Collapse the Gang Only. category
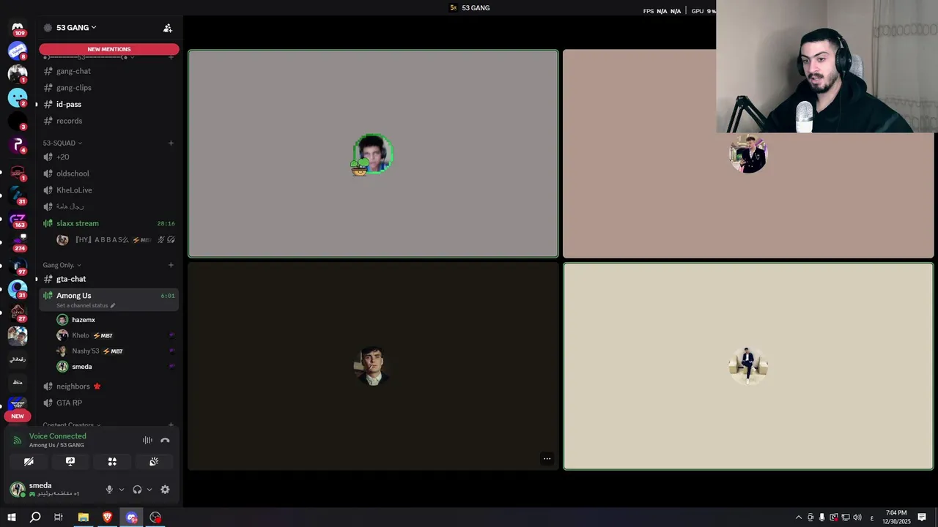The height and width of the screenshot is (527, 938). point(62,265)
